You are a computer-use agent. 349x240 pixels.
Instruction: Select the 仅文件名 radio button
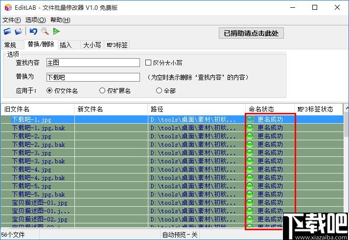49,90
